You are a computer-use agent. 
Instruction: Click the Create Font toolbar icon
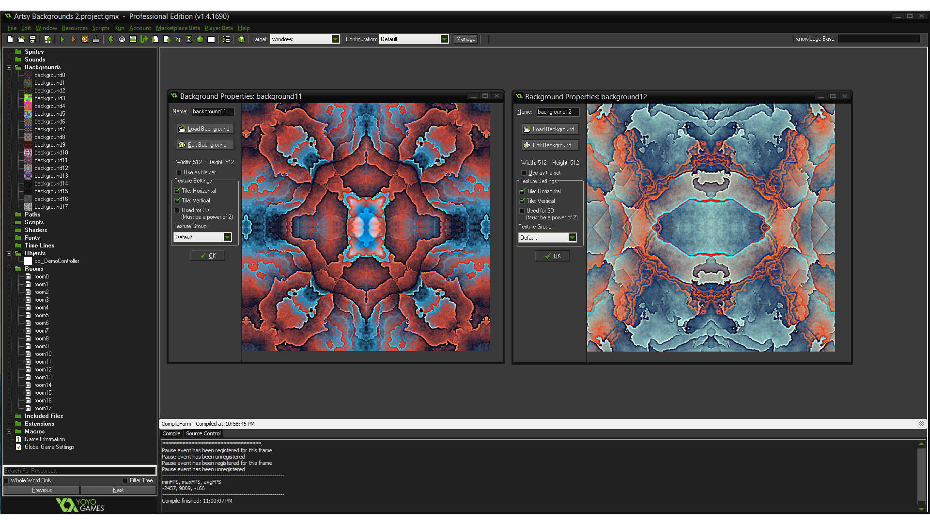pos(178,39)
